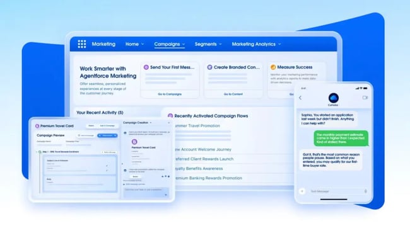Tap the message starting 'Sophia, You started'
The image size is (410, 233).
(328, 119)
